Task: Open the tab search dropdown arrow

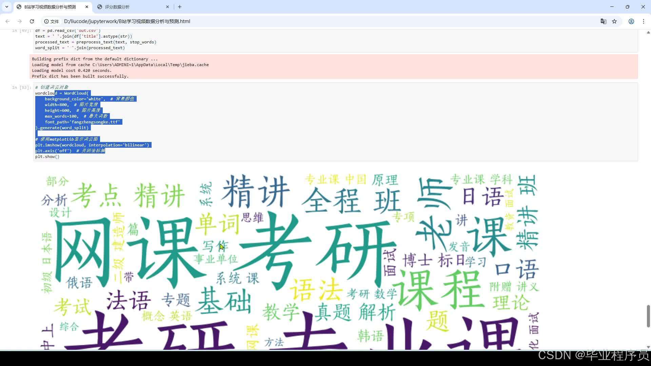Action: pos(6,7)
